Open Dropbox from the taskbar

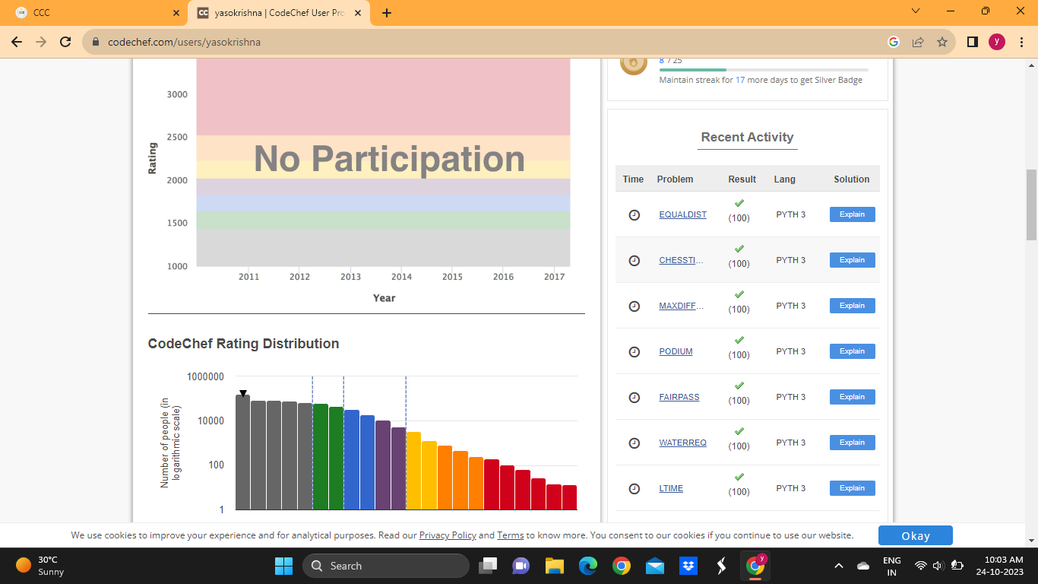coord(688,566)
